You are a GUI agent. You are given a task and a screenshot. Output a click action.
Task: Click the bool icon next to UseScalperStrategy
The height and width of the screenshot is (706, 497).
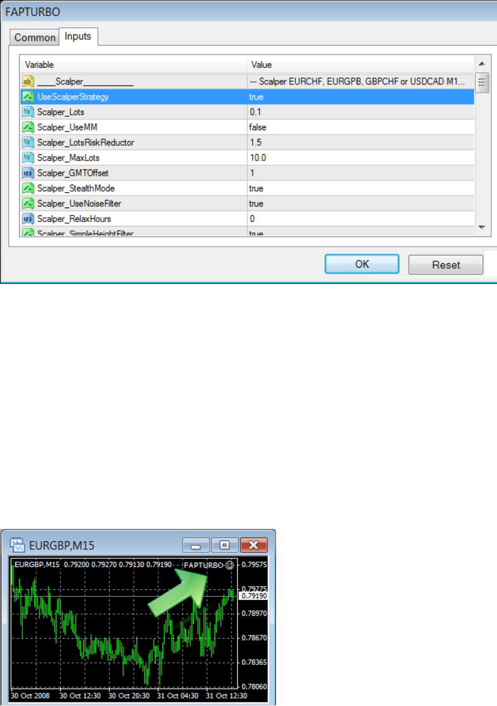point(28,97)
